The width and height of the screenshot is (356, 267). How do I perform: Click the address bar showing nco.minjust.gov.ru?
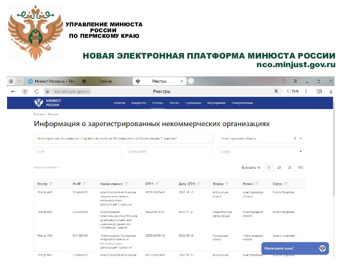[71, 92]
